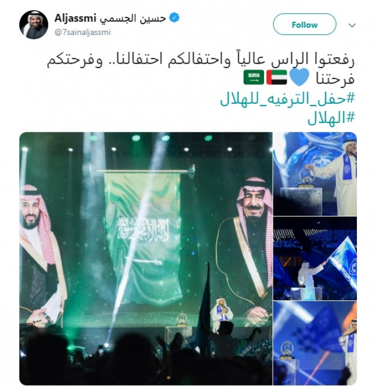Open the hashtag #حفل_الترفيه_للهلال

[287, 99]
